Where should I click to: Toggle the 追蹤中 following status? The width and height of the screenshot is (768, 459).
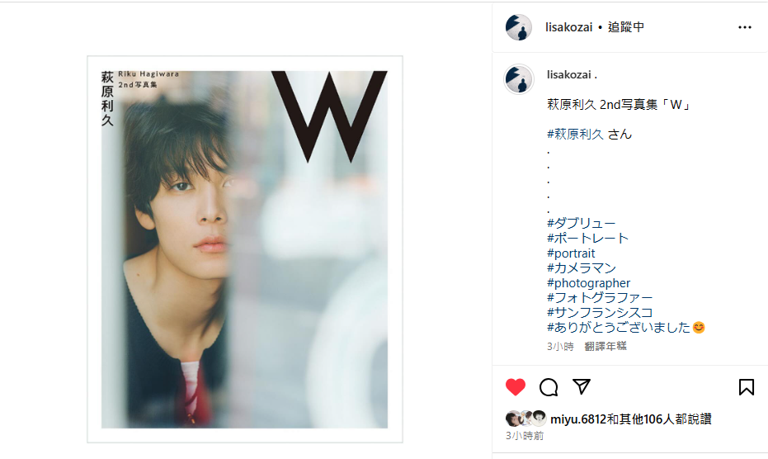(626, 27)
